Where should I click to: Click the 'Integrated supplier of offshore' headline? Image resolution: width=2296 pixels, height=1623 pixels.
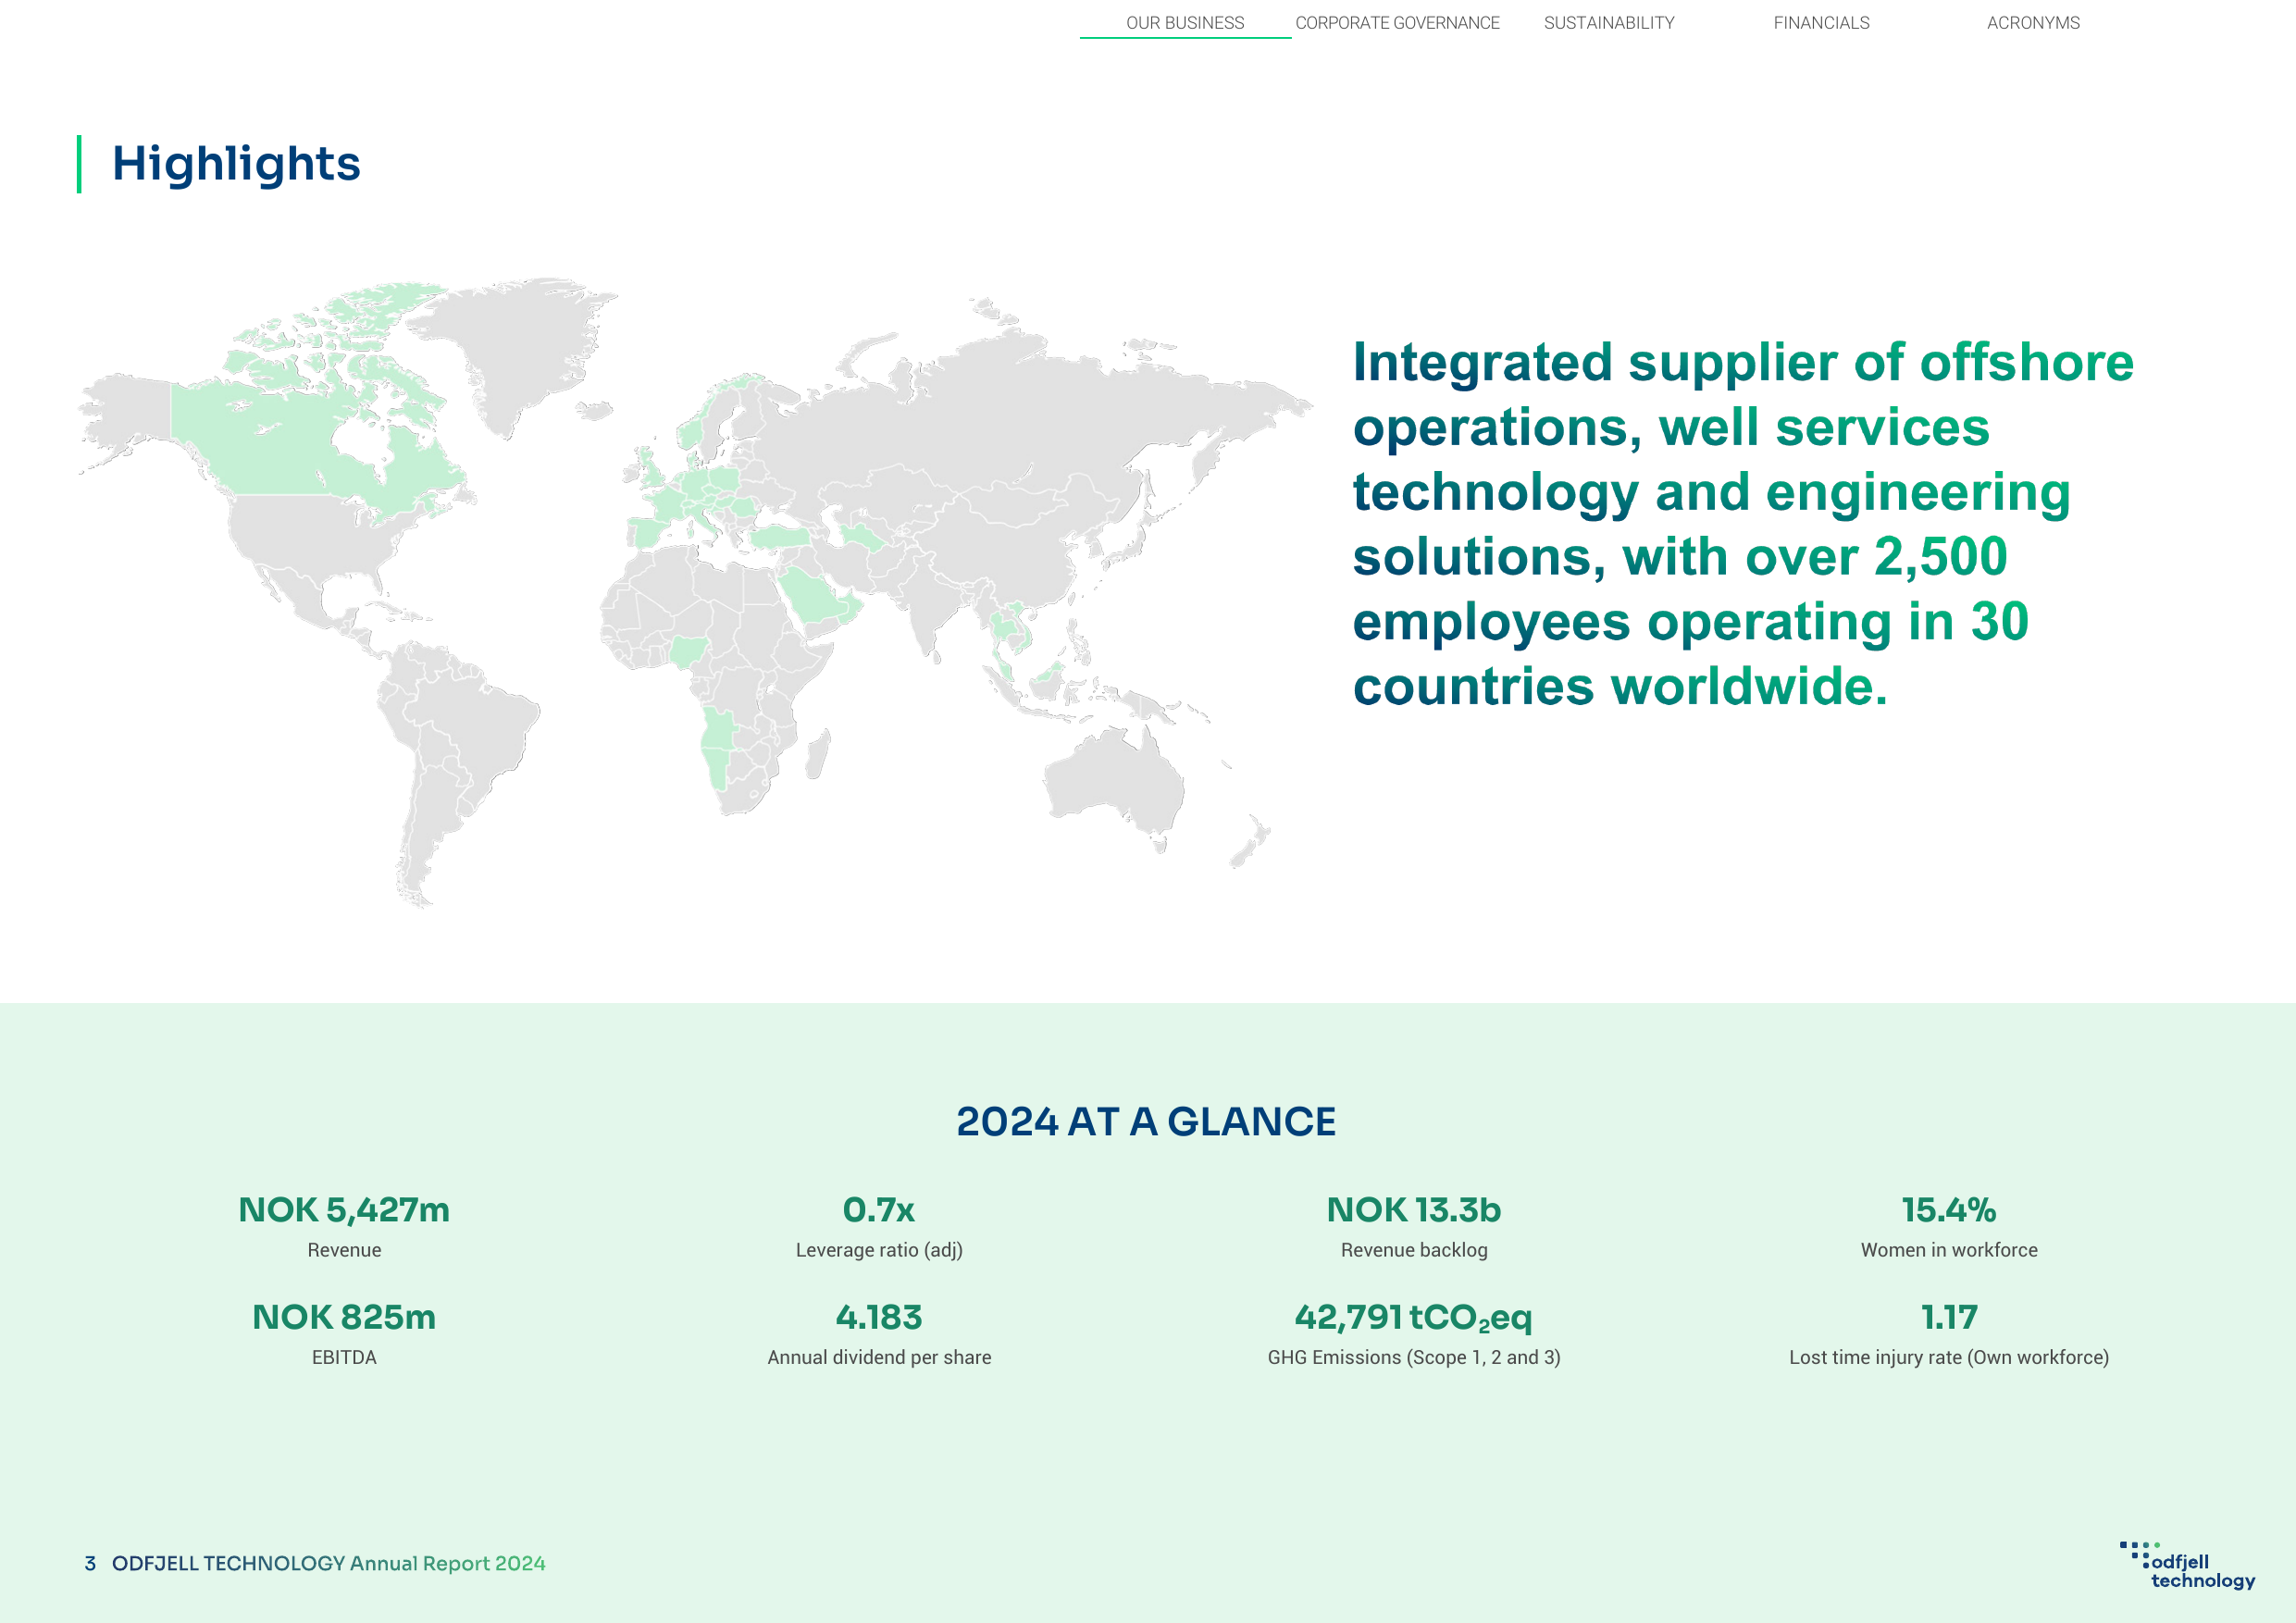click(1743, 362)
